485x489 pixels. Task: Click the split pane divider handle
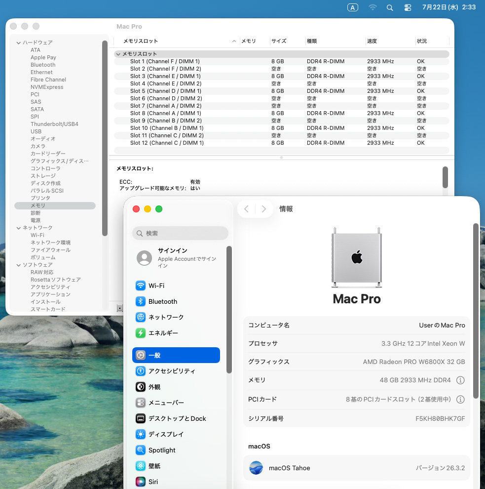click(x=281, y=158)
